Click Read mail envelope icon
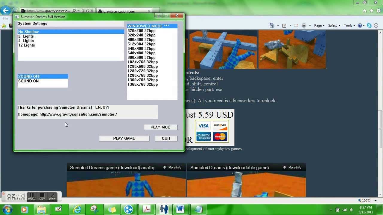383x215 pixels. (296, 25)
